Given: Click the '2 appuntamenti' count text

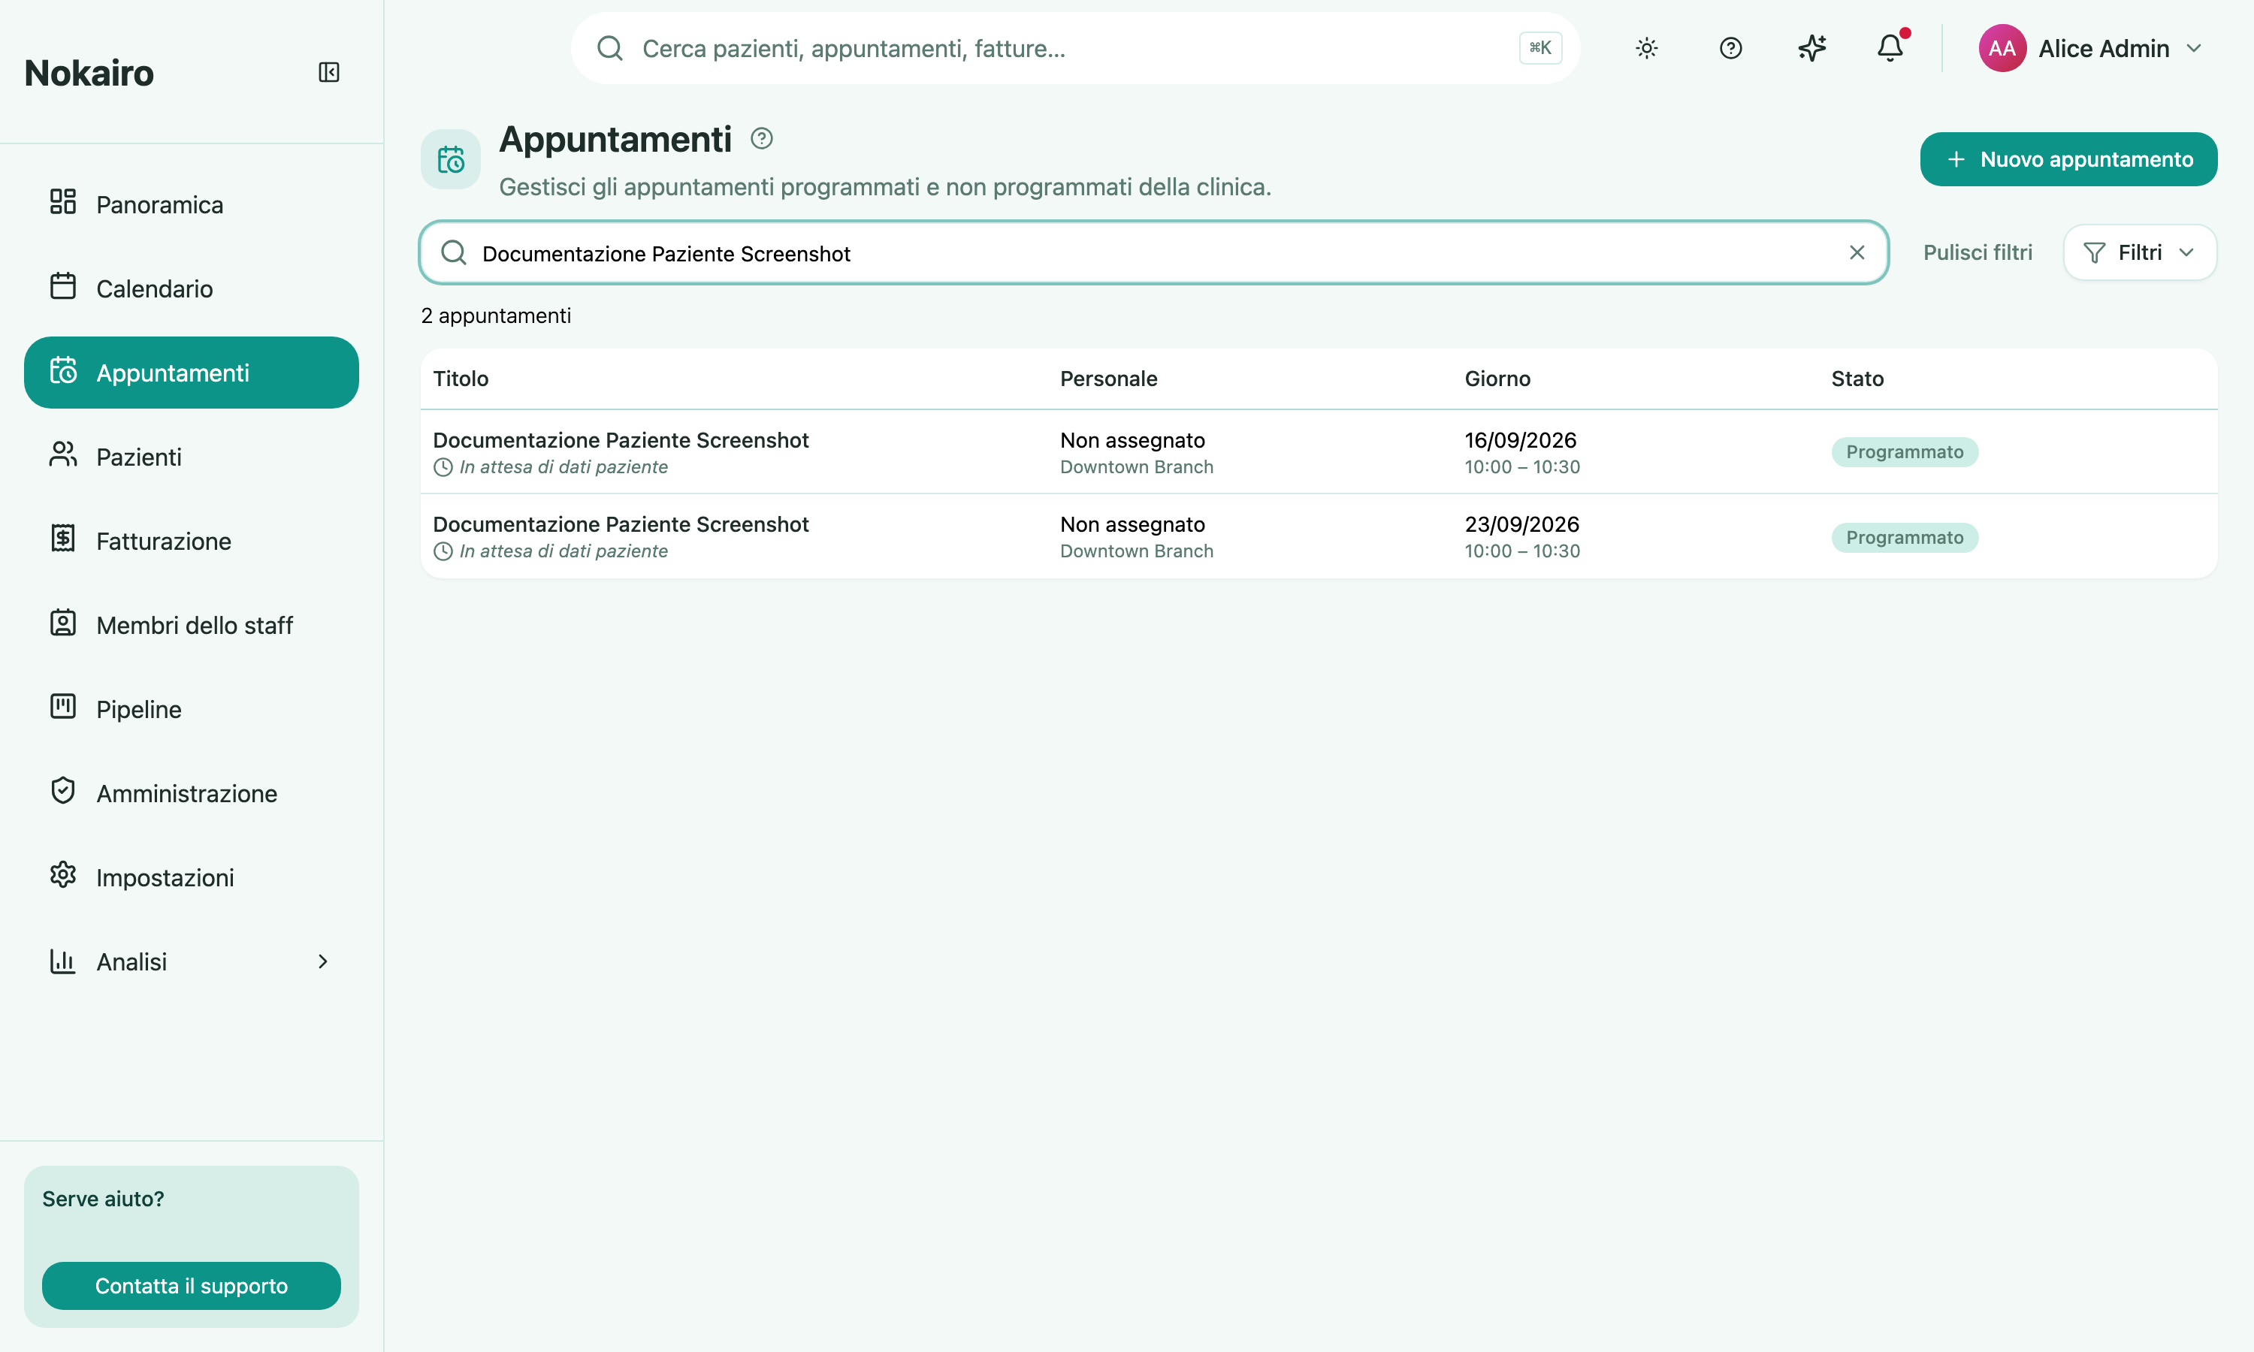Looking at the screenshot, I should pyautogui.click(x=496, y=315).
